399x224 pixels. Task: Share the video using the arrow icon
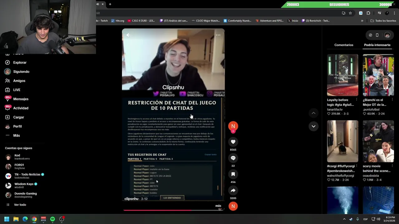[x=233, y=190]
